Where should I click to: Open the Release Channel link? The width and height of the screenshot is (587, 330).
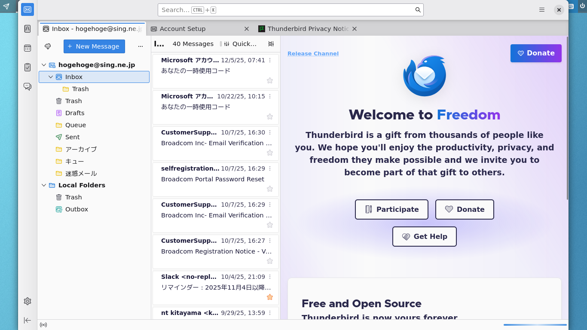click(x=313, y=54)
